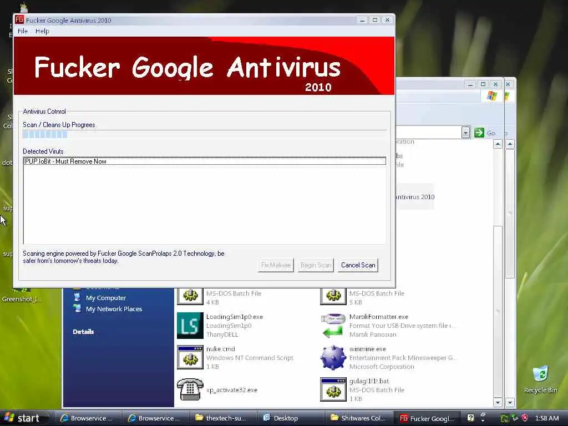
Task: Select nuke.cmd file name text
Action: [221, 349]
